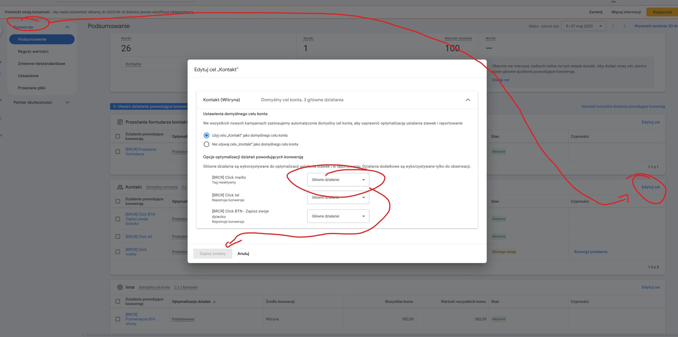
Task: Select 'Użyj celu Kontakt' as default radio
Action: pos(206,135)
